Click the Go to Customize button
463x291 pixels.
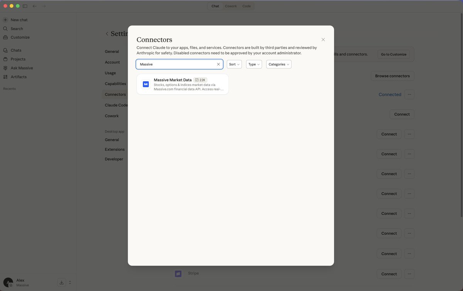[394, 54]
